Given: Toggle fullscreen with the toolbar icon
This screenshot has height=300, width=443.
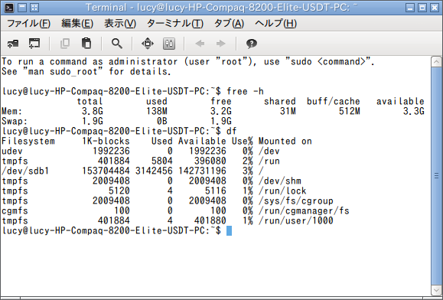Looking at the screenshot, I should point(148,44).
